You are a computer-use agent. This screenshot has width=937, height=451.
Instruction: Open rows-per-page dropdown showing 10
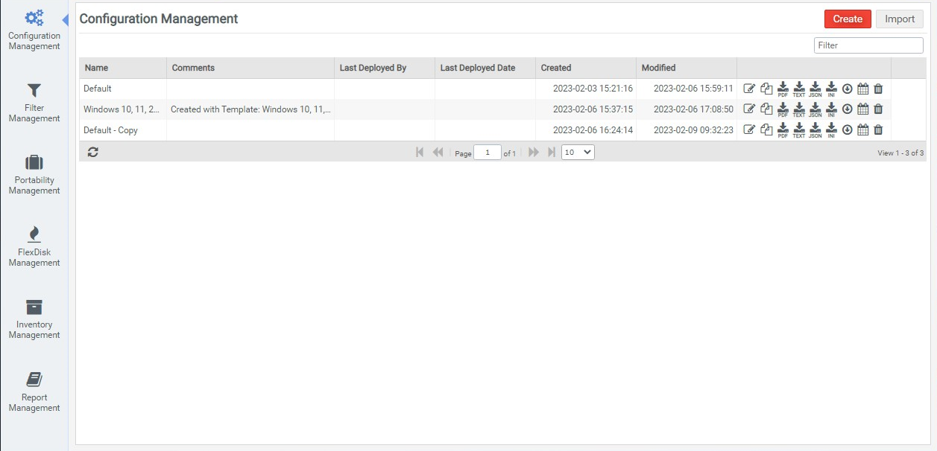pyautogui.click(x=578, y=152)
